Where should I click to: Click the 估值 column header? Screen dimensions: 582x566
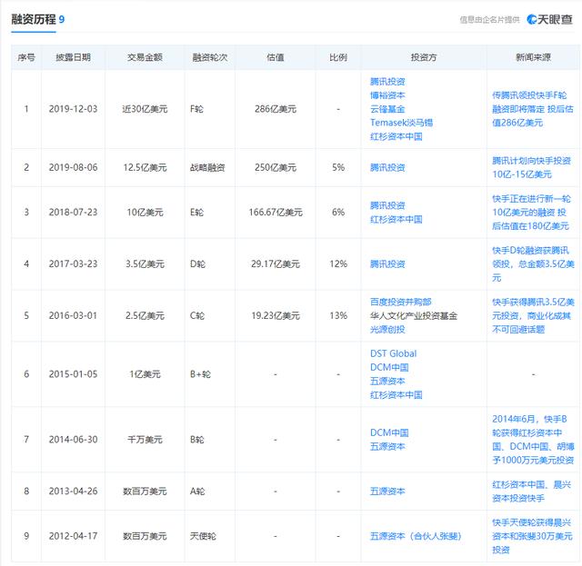point(275,57)
